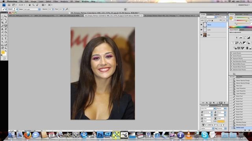Add a Brightness/Contrast adjustment
This screenshot has width=252, height=141.
pyautogui.click(x=237, y=38)
